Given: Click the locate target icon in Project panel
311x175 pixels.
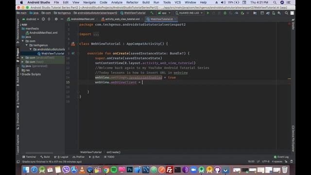Looking at the screenshot, I should click(43, 19).
